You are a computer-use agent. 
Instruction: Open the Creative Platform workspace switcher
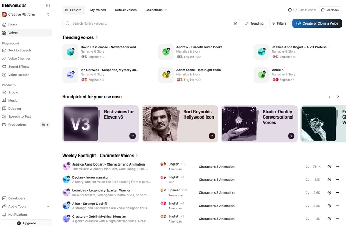tap(26, 14)
